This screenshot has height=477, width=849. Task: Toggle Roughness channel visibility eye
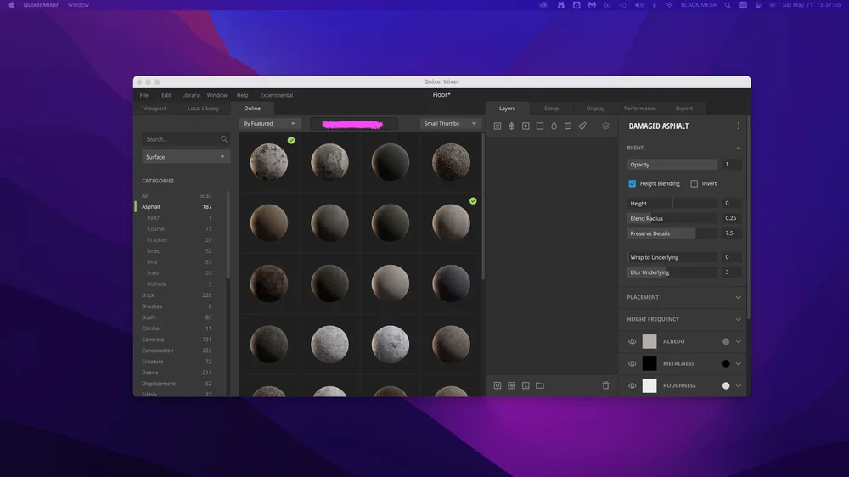tap(632, 386)
